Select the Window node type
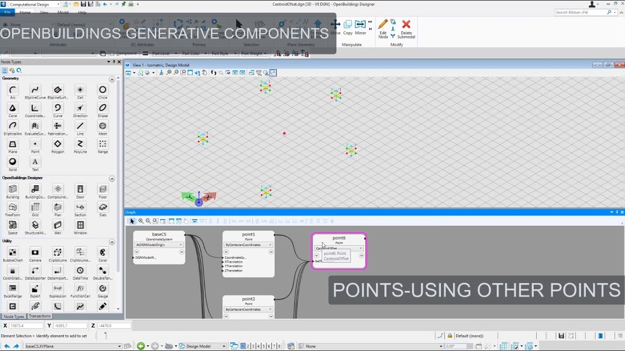Viewport: 625px width, 351px height. (x=80, y=227)
